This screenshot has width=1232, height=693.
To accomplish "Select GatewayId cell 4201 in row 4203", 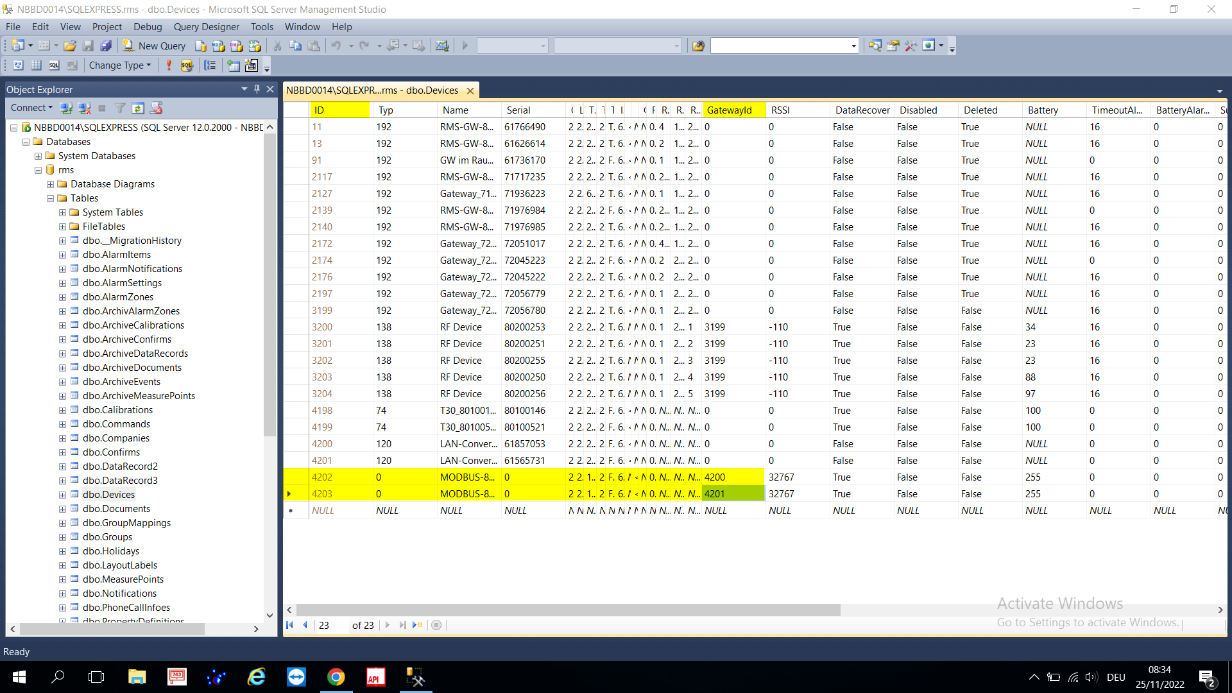I will (733, 494).
